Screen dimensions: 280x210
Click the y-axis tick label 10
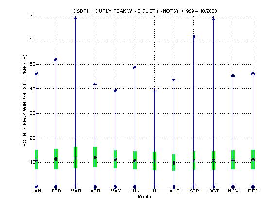pyautogui.click(x=33, y=162)
